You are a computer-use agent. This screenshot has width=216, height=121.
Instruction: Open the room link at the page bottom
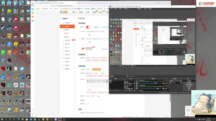95,112
